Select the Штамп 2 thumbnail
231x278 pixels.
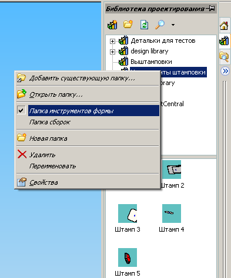tap(172, 169)
